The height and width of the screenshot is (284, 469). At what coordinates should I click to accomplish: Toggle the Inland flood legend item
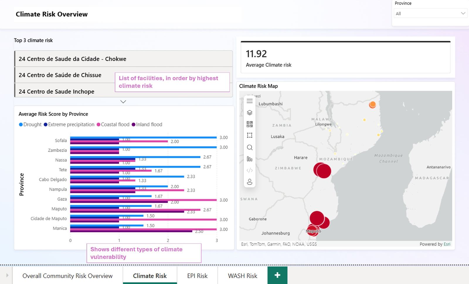(147, 124)
